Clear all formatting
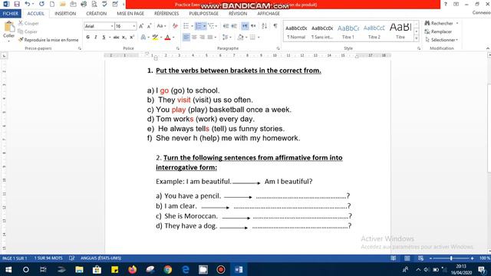The width and height of the screenshot is (491, 276). click(x=175, y=26)
